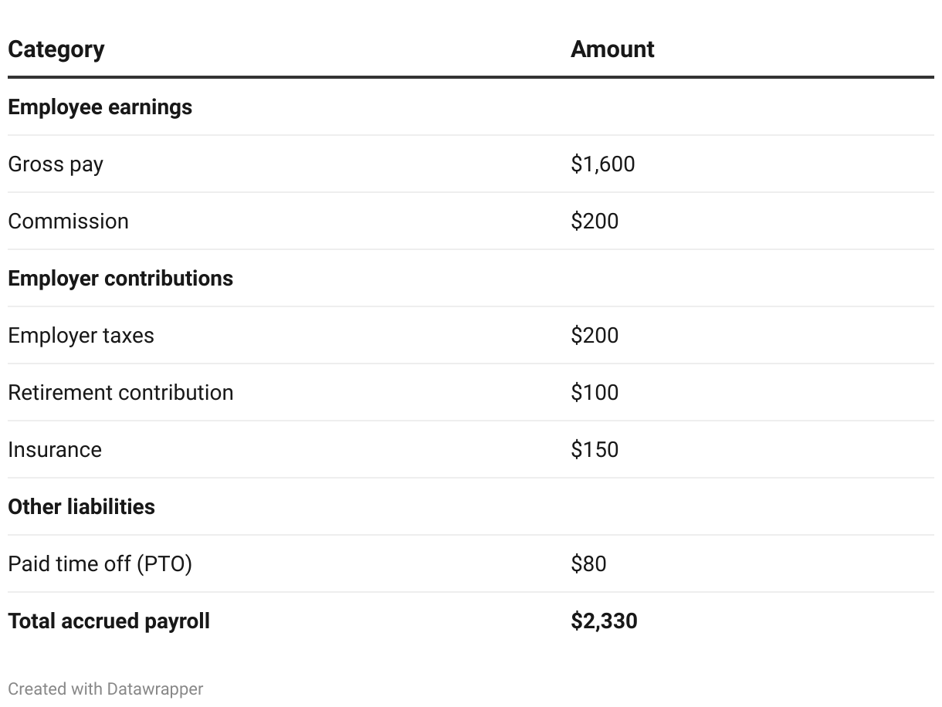The width and height of the screenshot is (942, 707).
Task: Open the Created with Datawrapper link
Action: [106, 689]
